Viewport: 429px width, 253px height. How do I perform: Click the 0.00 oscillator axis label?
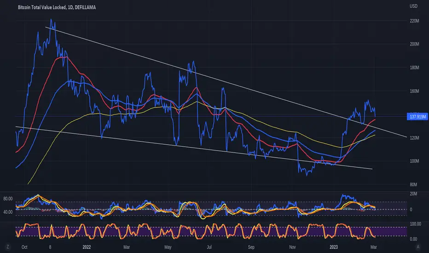[x=413, y=239]
